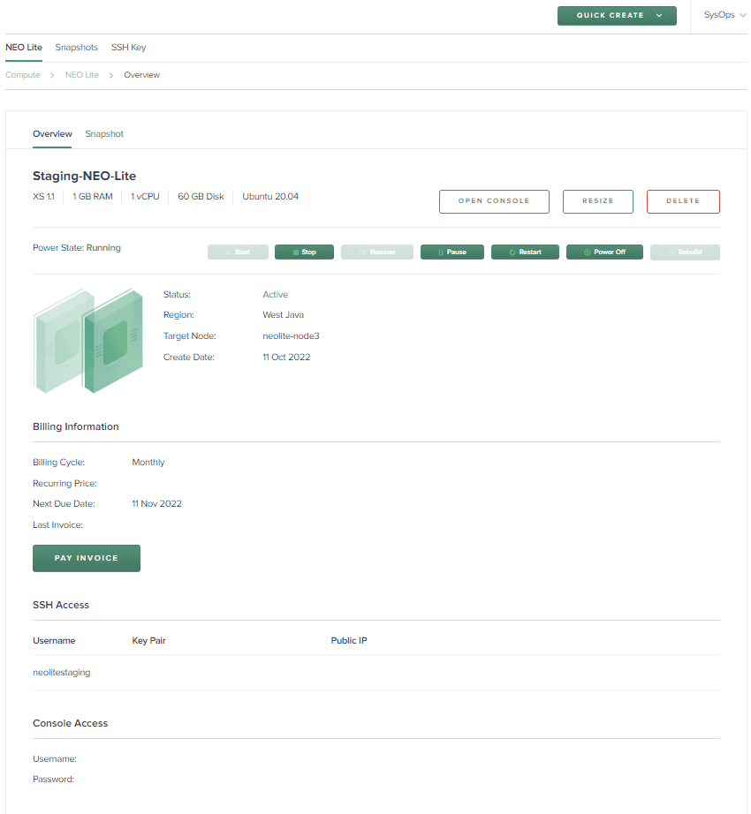The image size is (751, 814).
Task: Select the Overview sub-tab
Action: [52, 134]
